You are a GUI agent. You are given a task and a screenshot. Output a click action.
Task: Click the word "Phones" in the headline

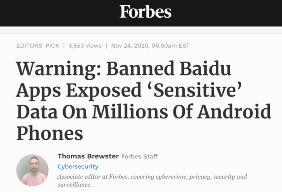coord(50,132)
